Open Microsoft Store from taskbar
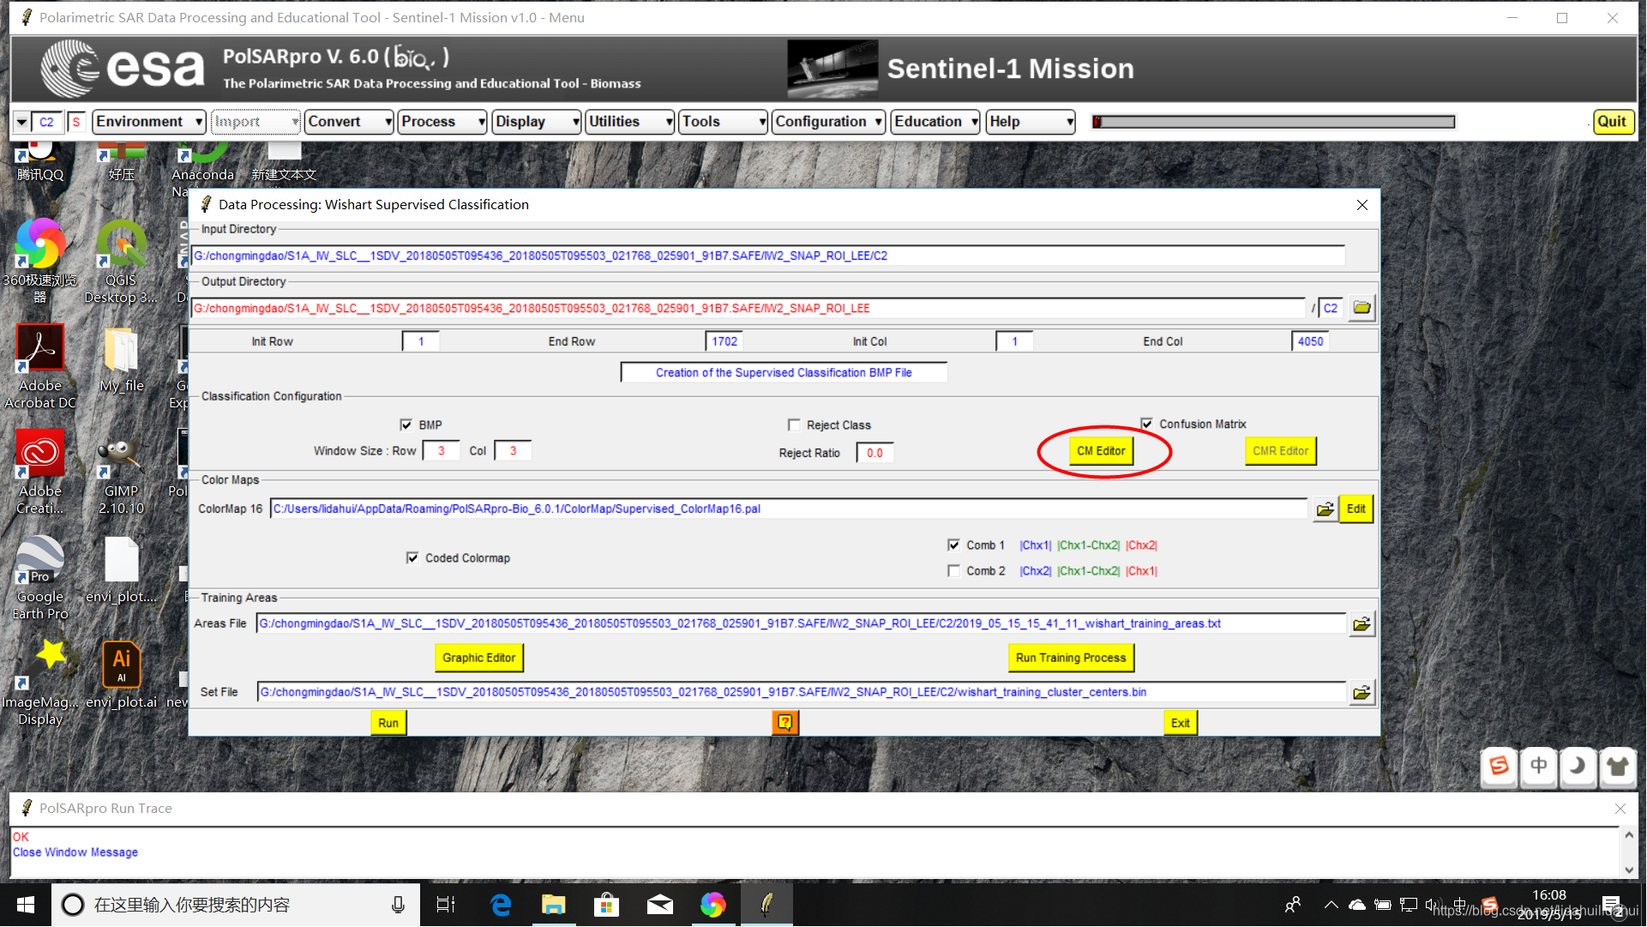 tap(606, 905)
